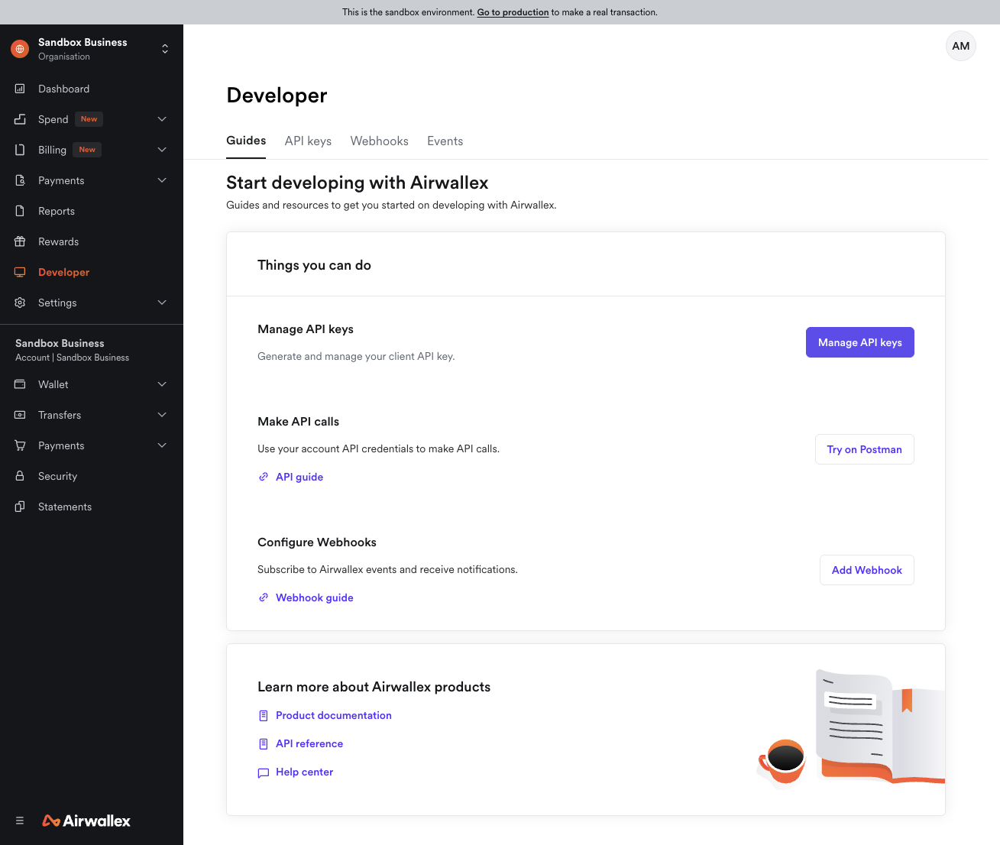Click the Security lock icon

pos(20,476)
